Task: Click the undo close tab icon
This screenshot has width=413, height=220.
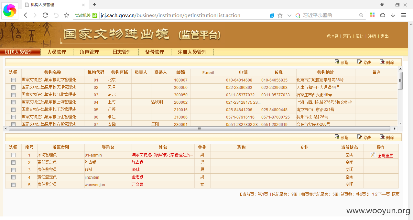Action: pos(56,15)
